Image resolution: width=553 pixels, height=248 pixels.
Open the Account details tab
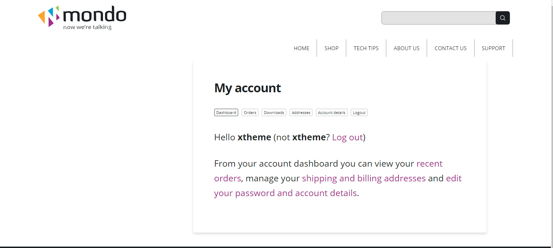[x=331, y=113]
